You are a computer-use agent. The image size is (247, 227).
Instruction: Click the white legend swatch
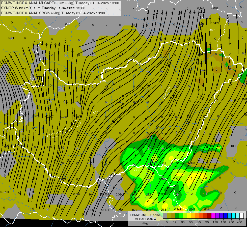[241, 216]
